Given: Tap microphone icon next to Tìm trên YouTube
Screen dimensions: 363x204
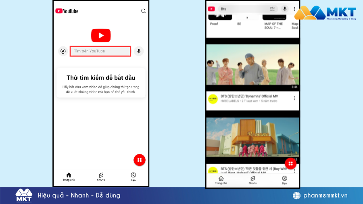Looking at the screenshot, I should coord(139,51).
